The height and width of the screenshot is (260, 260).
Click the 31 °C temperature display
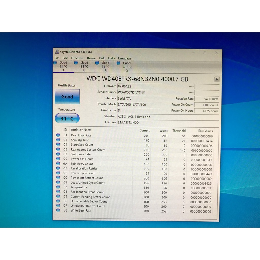point(67,118)
